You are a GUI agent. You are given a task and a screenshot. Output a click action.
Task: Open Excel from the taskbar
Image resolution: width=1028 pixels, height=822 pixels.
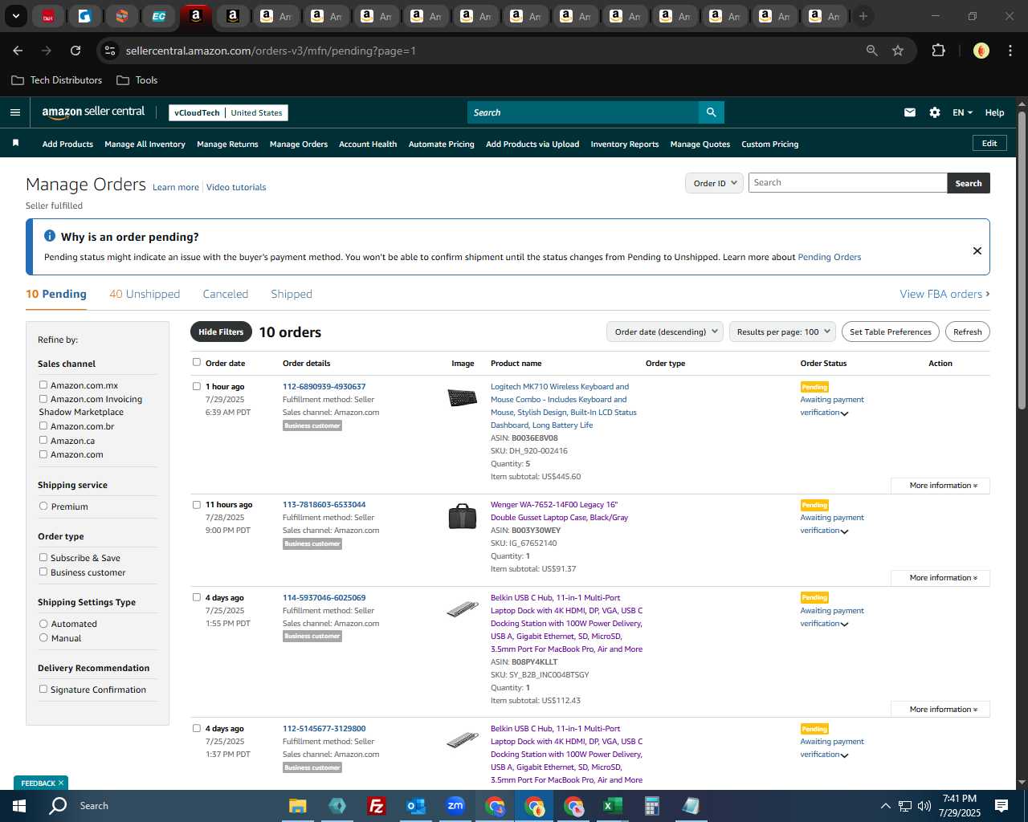(612, 806)
